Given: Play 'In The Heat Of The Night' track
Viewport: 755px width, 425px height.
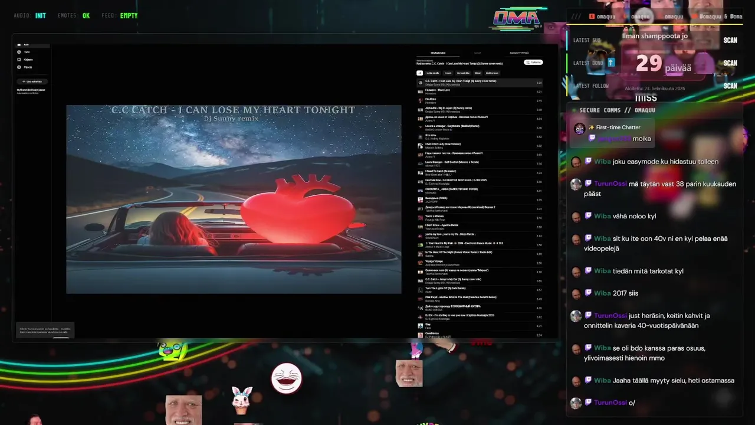Looking at the screenshot, I should coord(480,254).
